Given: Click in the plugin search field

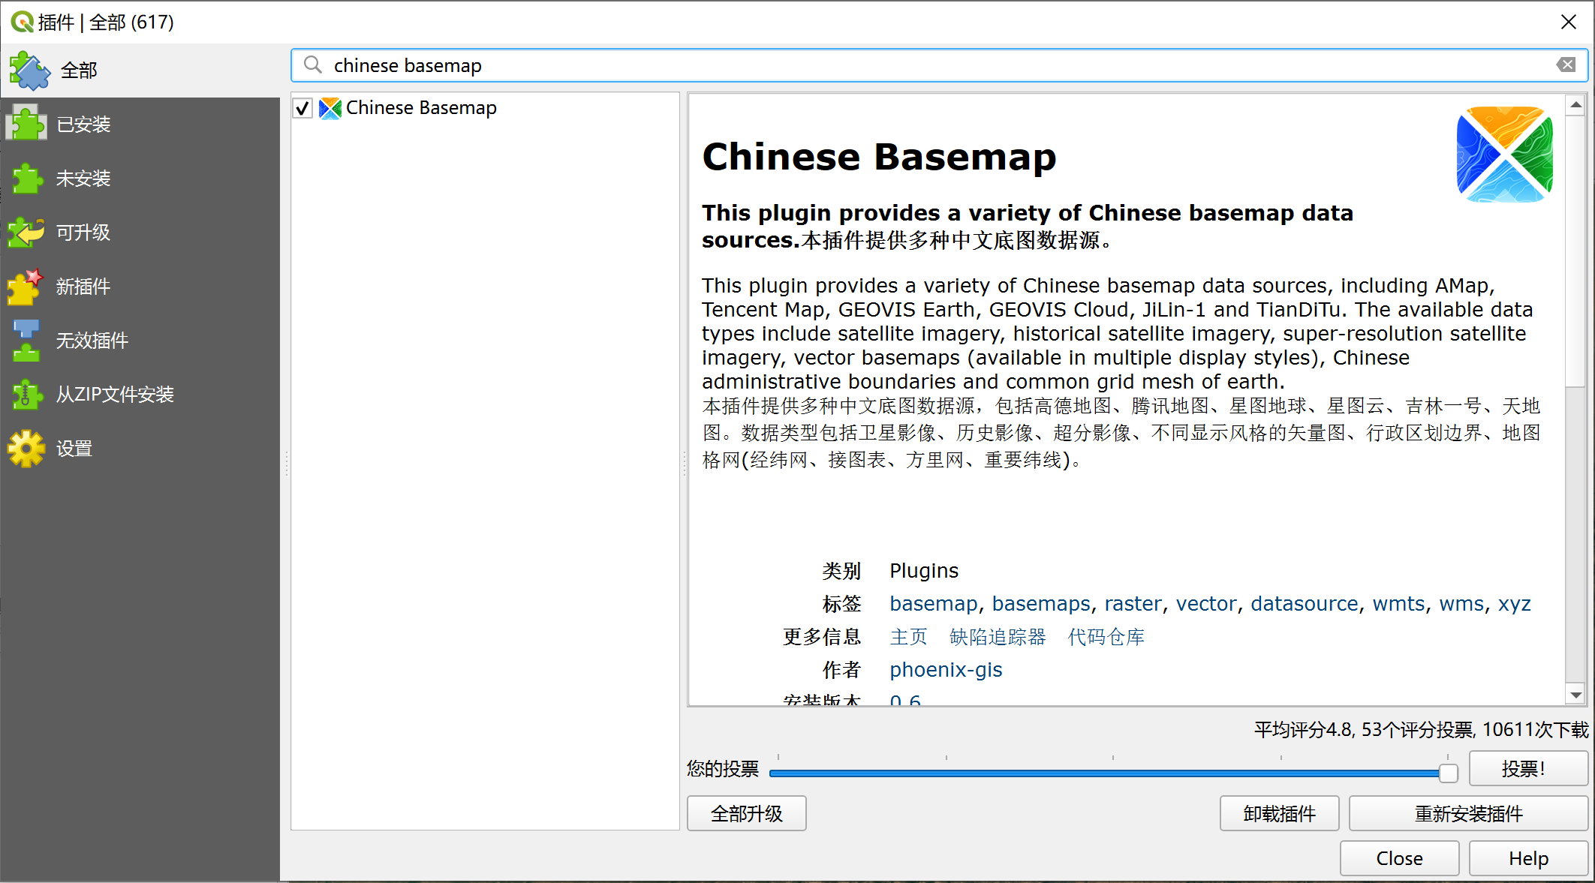Looking at the screenshot, I should tap(939, 65).
